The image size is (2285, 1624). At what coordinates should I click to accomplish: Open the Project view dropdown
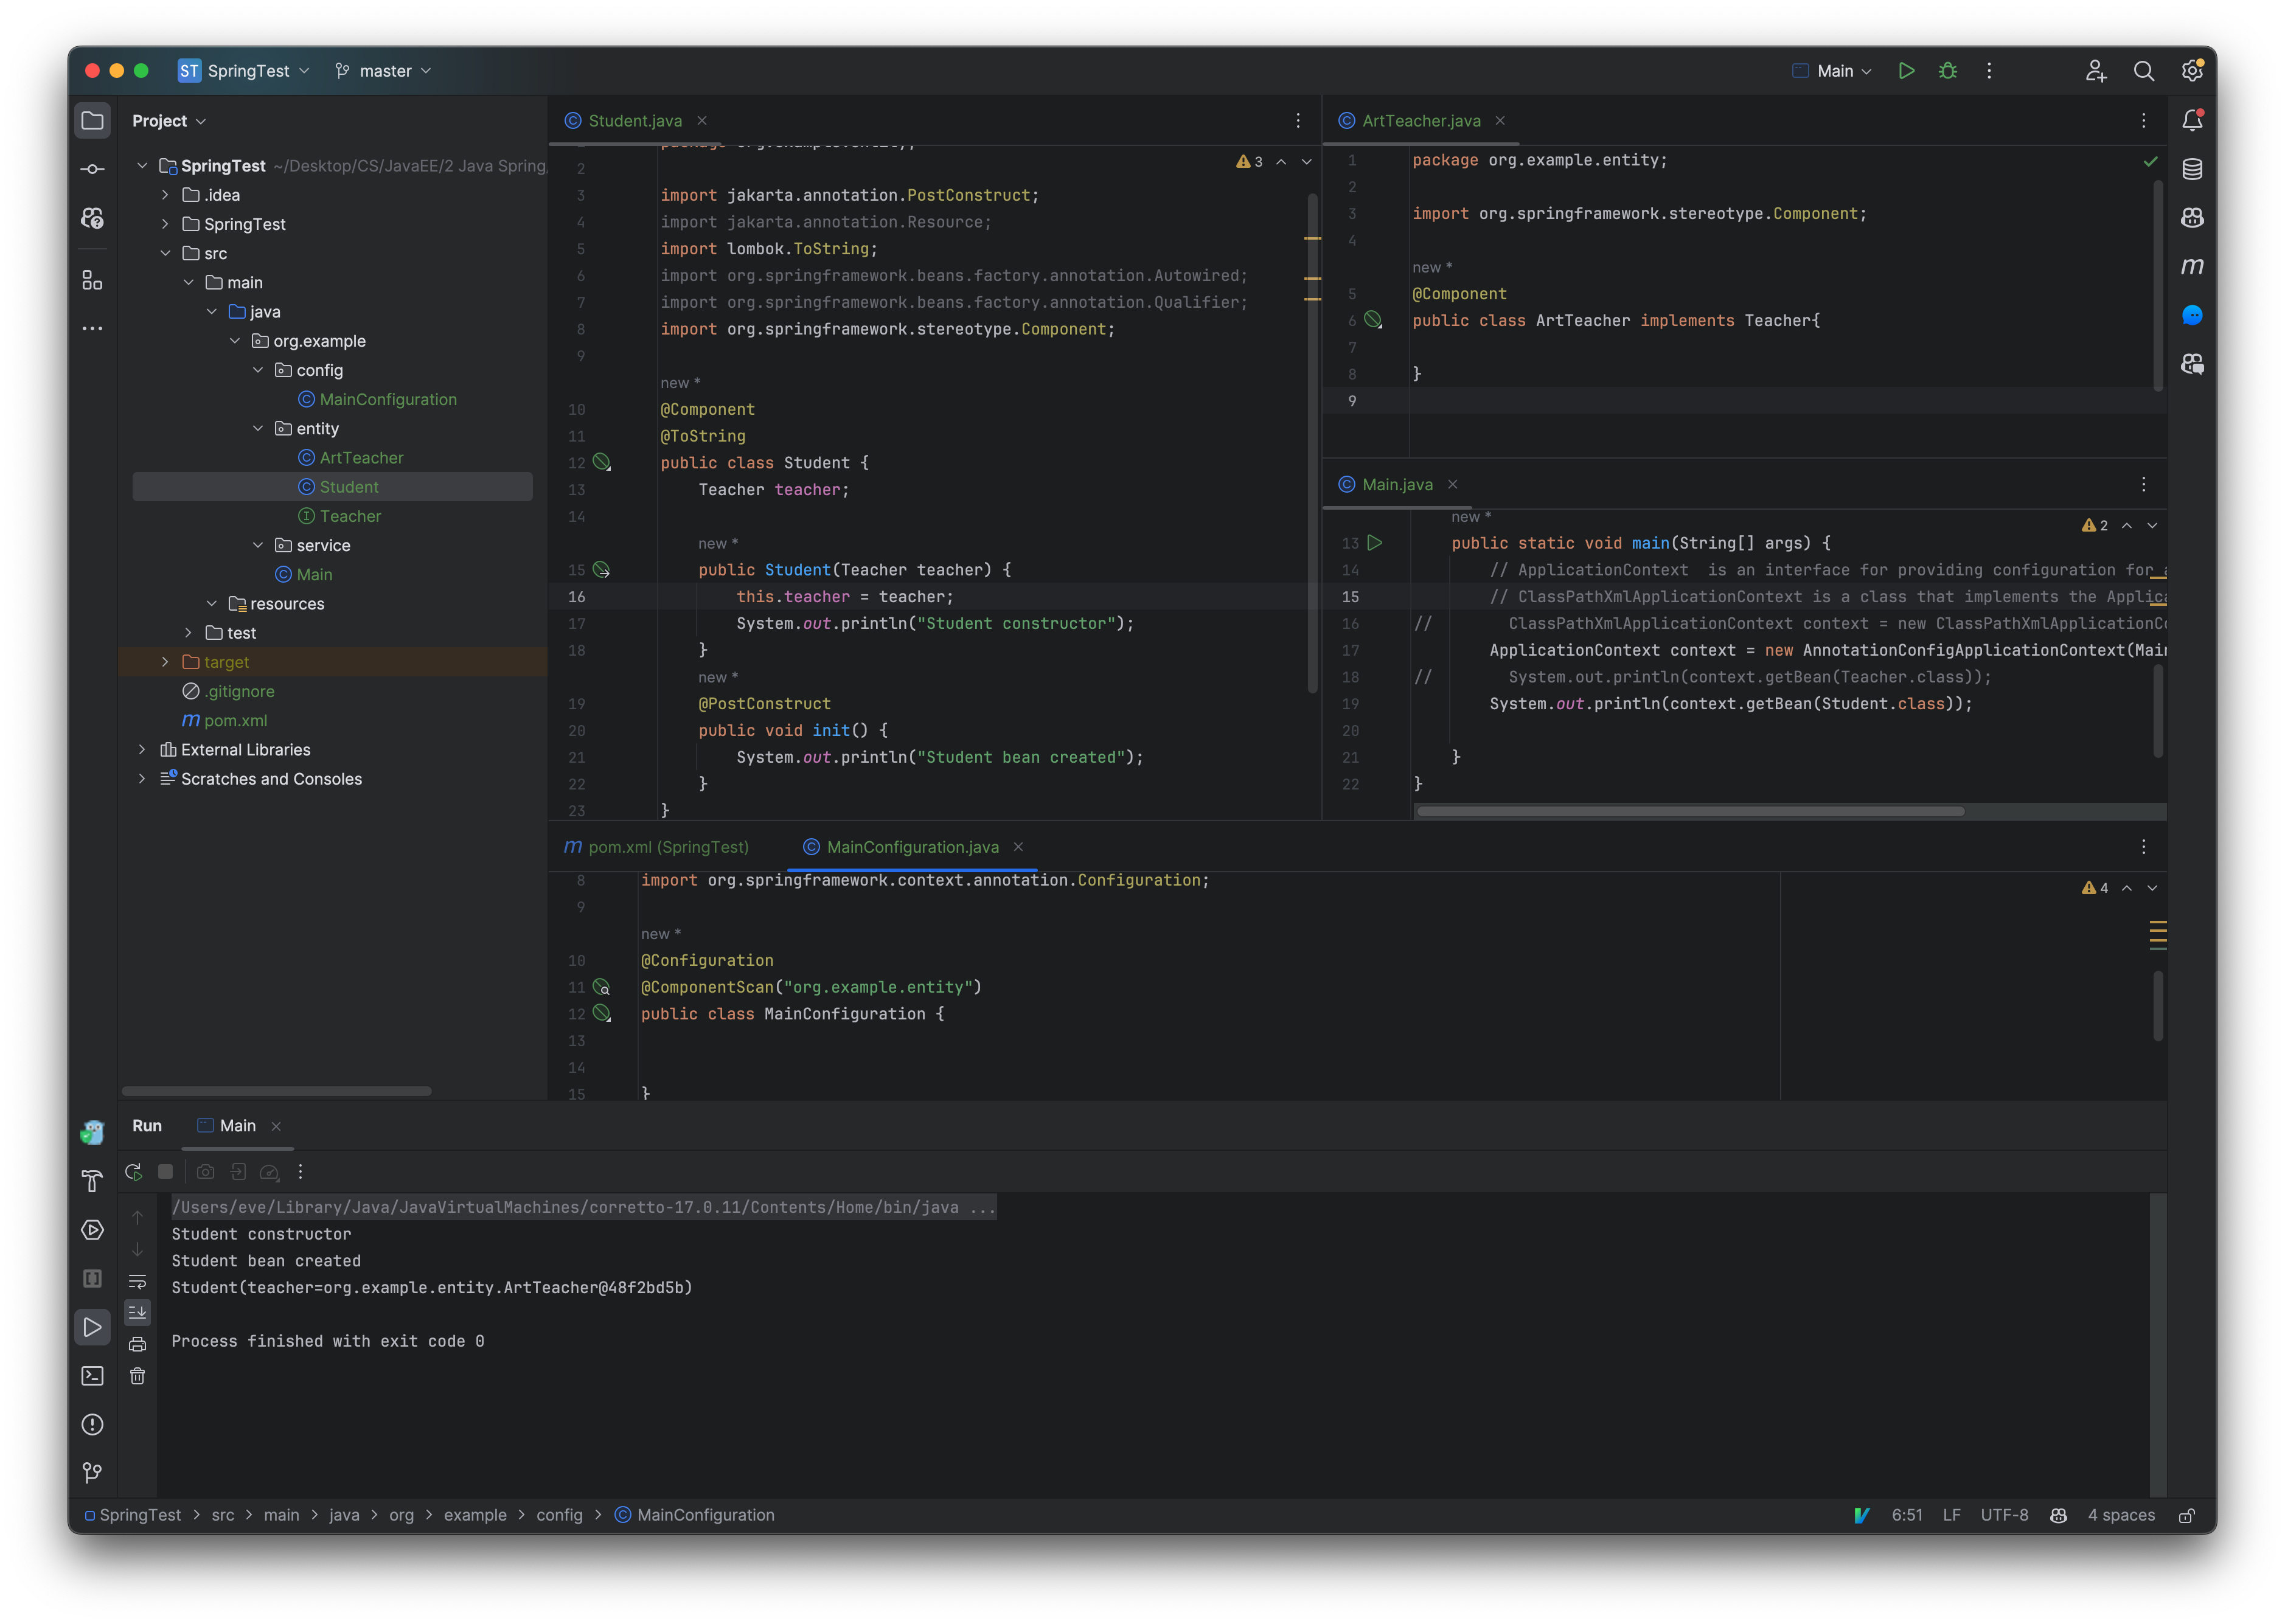point(169,121)
